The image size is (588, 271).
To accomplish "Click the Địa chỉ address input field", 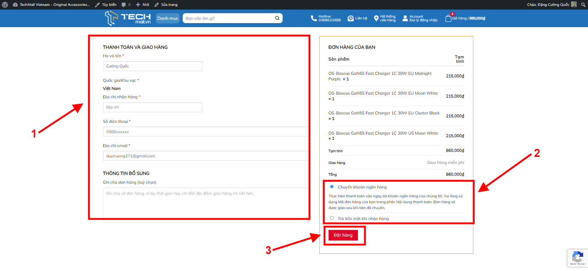I will (x=153, y=107).
